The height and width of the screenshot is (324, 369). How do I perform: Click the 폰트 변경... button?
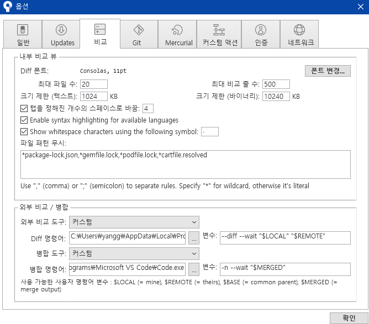[x=328, y=71]
